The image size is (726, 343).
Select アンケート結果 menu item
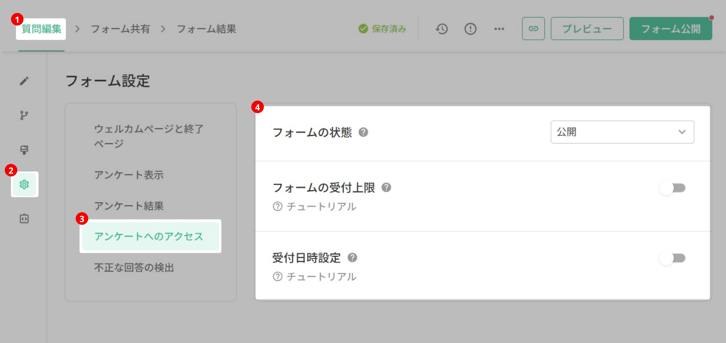click(x=129, y=206)
